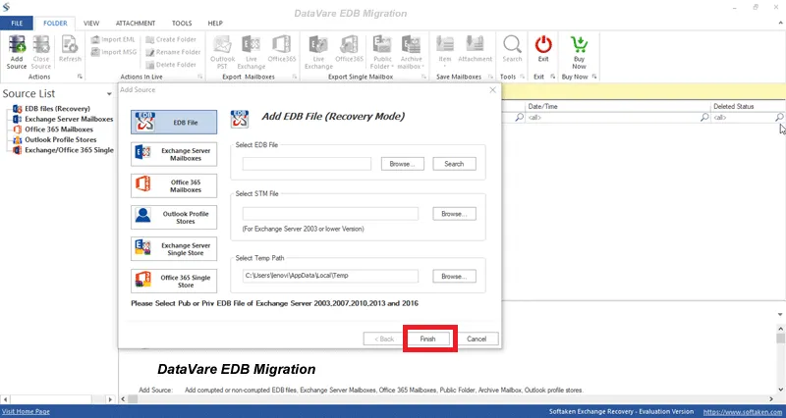
Task: Expand the Export Mailboxes group launcher
Action: coord(294,77)
